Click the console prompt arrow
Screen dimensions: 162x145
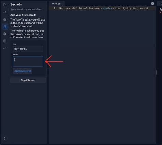click(160, 13)
